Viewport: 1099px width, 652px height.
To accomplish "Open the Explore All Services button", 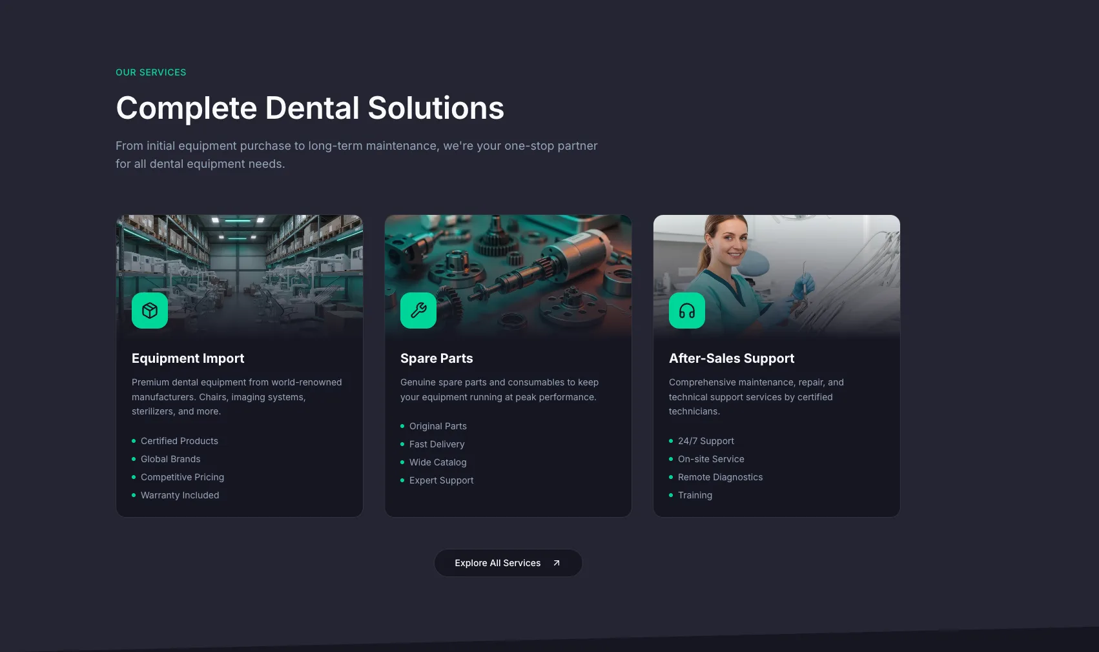I will 508,563.
